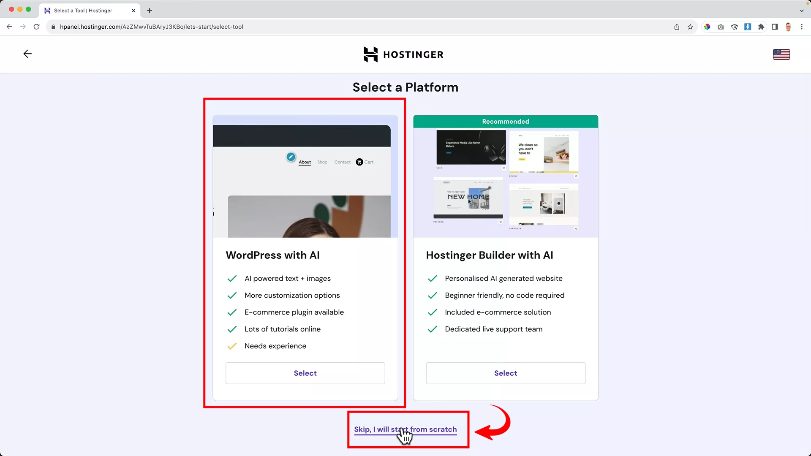Open the browser side panel icon

pyautogui.click(x=775, y=27)
